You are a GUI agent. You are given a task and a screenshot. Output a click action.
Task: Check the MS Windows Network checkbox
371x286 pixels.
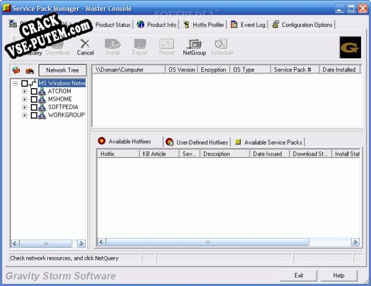25,83
